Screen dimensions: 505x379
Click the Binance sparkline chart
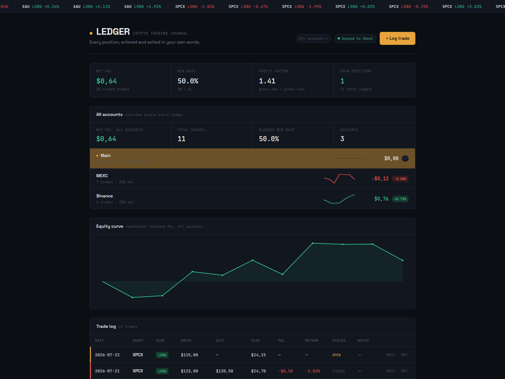coord(339,199)
